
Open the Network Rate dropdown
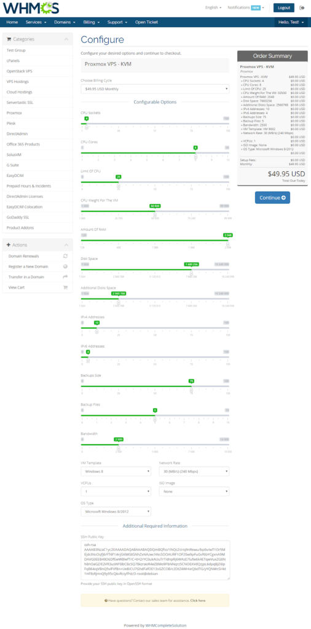[x=194, y=471]
